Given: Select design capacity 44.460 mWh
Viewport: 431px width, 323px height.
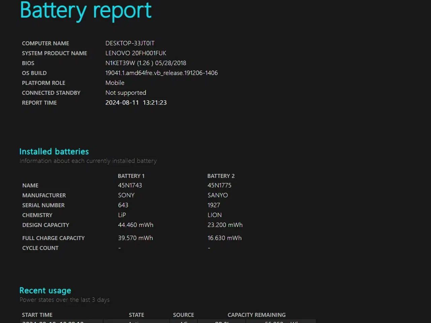Looking at the screenshot, I should coord(136,225).
